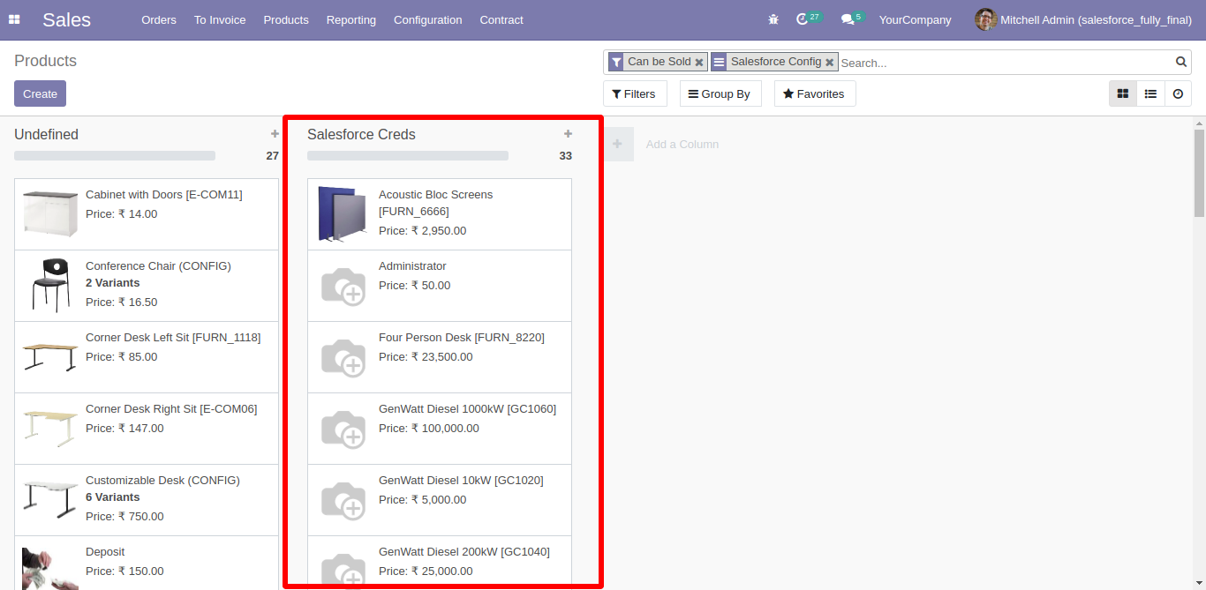The height and width of the screenshot is (590, 1206).
Task: Open Corner Desk Left Sit thumbnail
Action: click(x=50, y=356)
